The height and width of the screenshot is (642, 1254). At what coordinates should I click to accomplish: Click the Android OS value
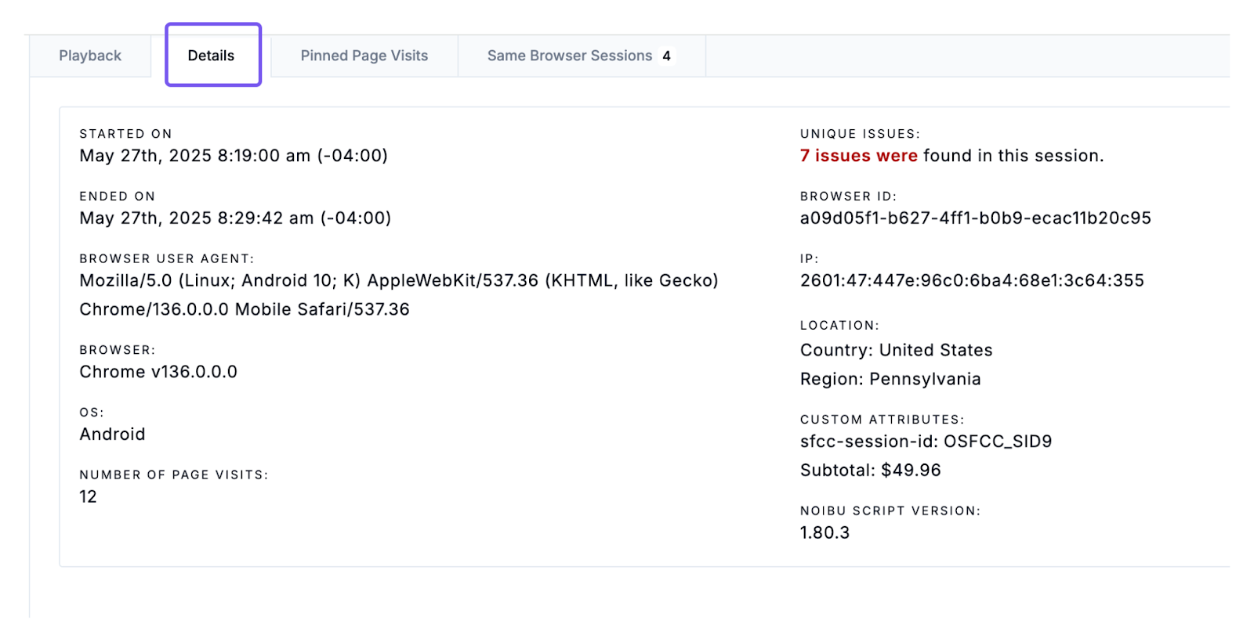(112, 435)
